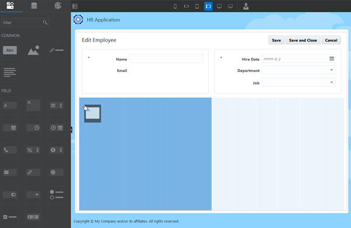Image resolution: width=351 pixels, height=228 pixels.
Task: Open the Hire Date calendar picker
Action: (332, 59)
